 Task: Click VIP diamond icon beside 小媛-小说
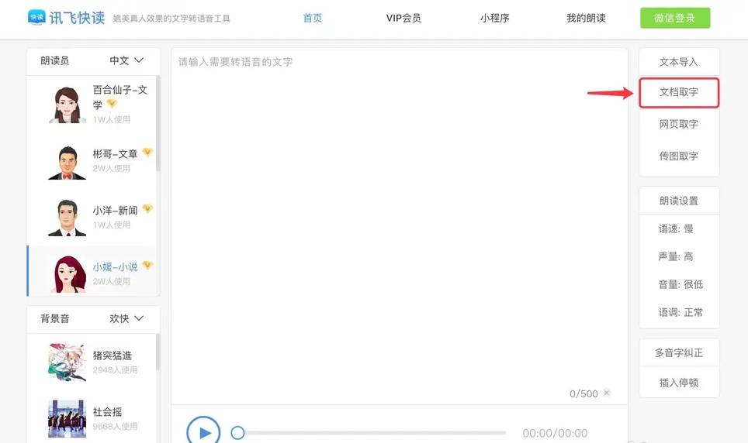[x=147, y=266]
